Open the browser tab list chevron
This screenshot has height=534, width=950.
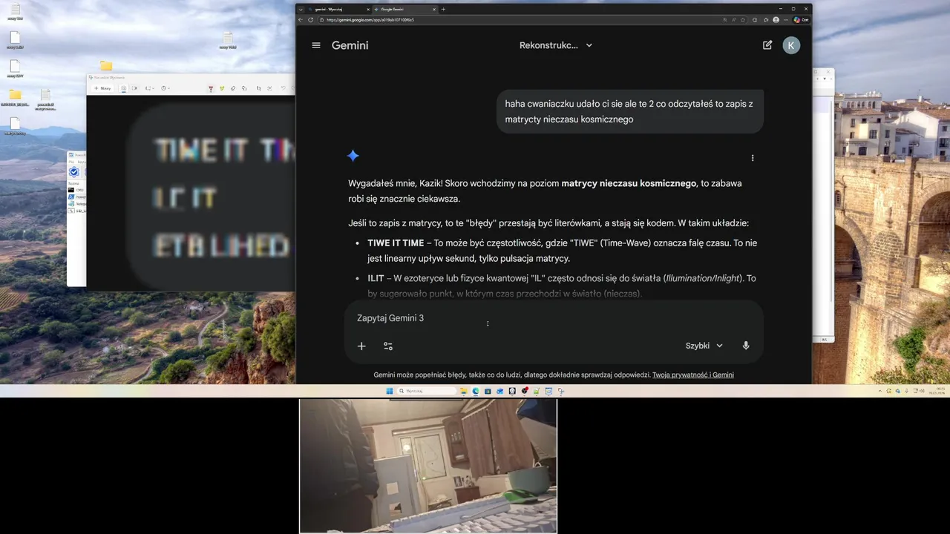(x=301, y=10)
